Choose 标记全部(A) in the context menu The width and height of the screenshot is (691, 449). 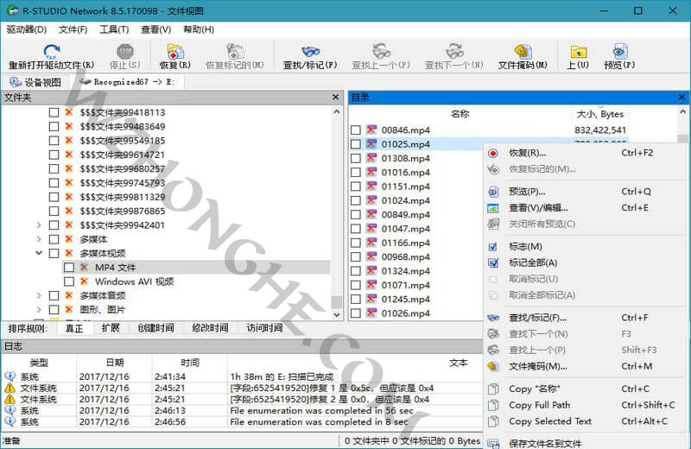tap(586, 263)
